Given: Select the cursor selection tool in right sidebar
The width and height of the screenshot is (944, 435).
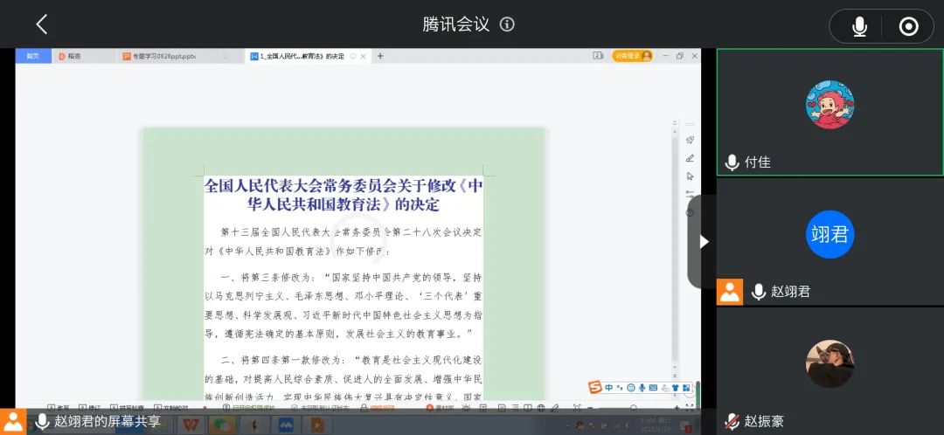Looking at the screenshot, I should click(690, 176).
